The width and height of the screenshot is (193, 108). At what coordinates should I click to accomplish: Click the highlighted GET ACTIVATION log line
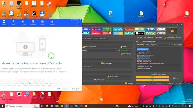[x=143, y=49]
